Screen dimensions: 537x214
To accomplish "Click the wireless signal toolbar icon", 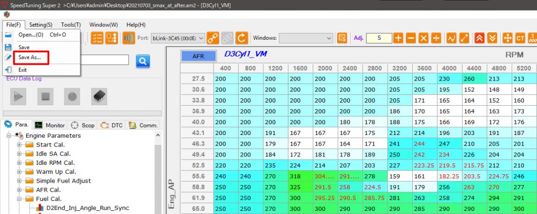I will [x=129, y=38].
